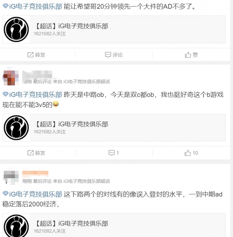Click repost icon on second post
This screenshot has height=237, width=233.
[30, 153]
